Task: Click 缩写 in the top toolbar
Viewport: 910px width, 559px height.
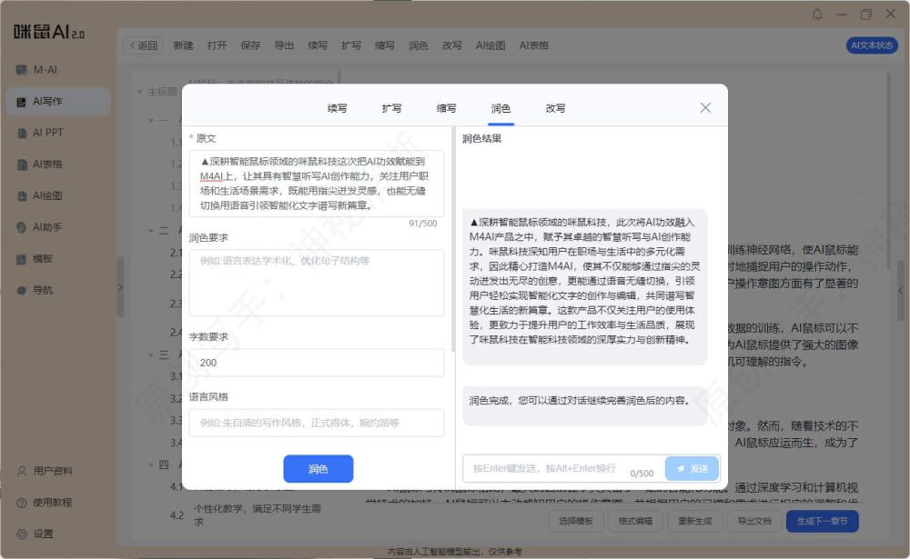Action: coord(385,45)
